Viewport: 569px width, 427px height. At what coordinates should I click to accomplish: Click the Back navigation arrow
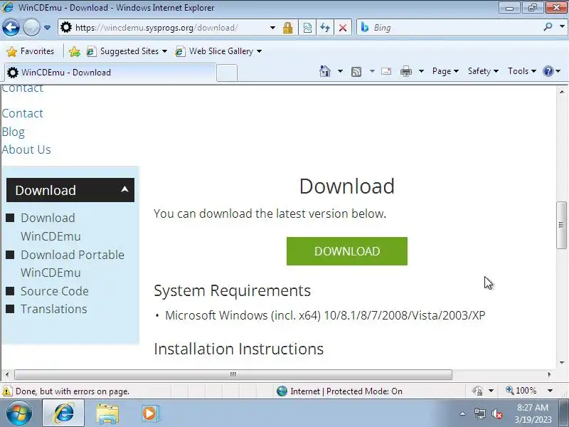(x=11, y=27)
